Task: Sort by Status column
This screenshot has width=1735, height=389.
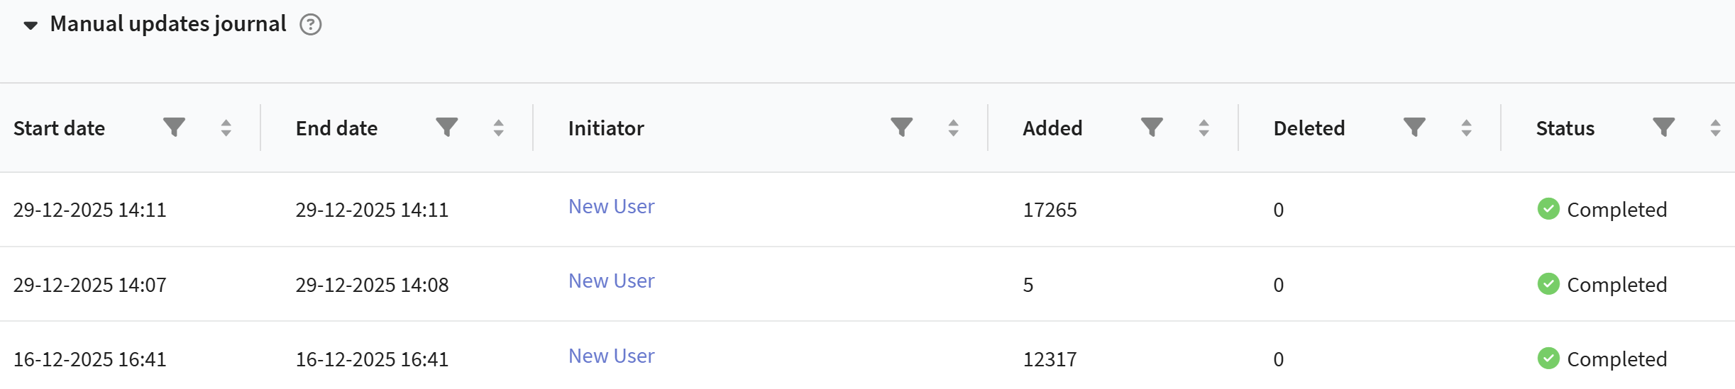Action: point(1715,128)
